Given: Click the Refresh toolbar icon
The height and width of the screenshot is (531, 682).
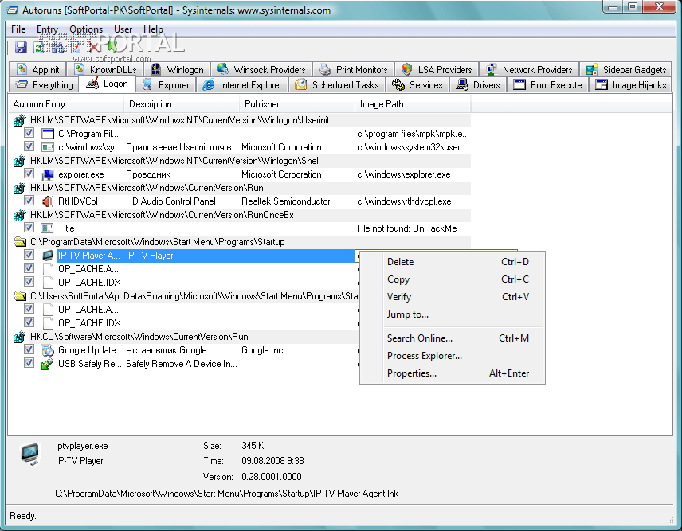Looking at the screenshot, I should (x=39, y=47).
